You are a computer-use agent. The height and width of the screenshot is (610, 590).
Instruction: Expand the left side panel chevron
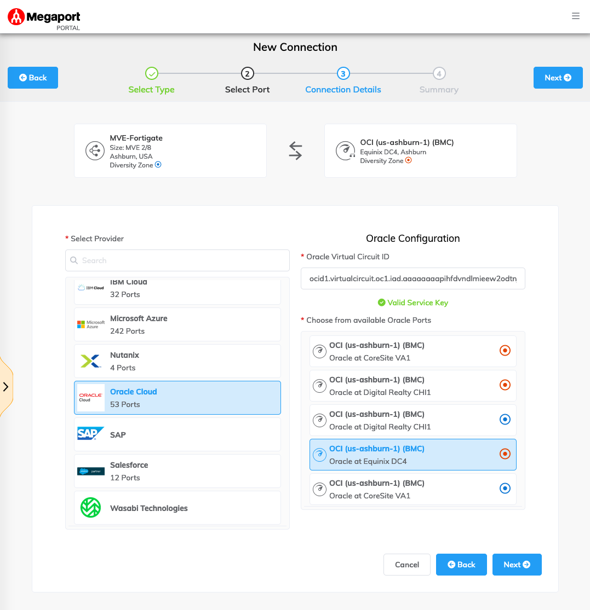[5, 387]
